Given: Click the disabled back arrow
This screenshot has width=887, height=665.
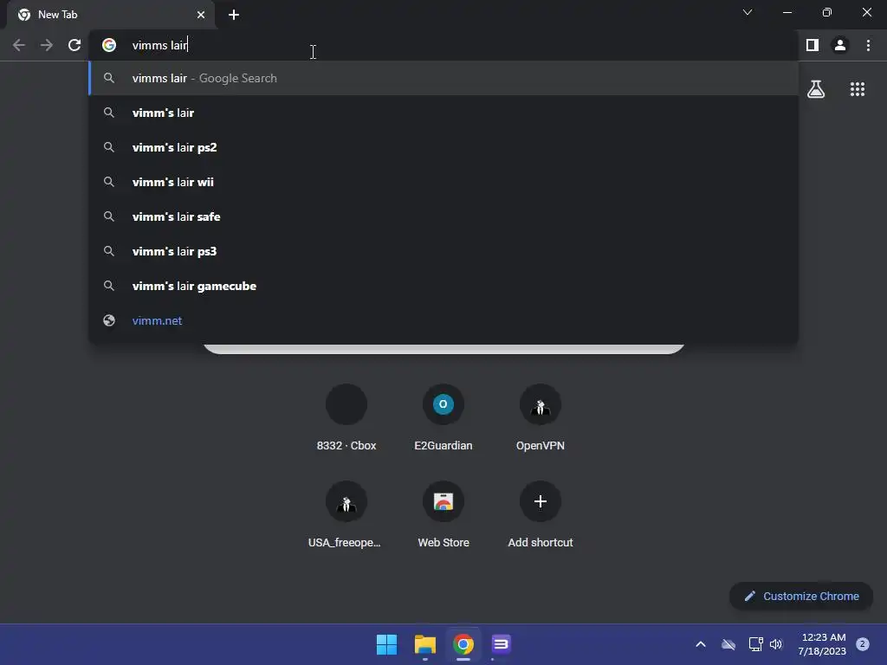Looking at the screenshot, I should (19, 45).
